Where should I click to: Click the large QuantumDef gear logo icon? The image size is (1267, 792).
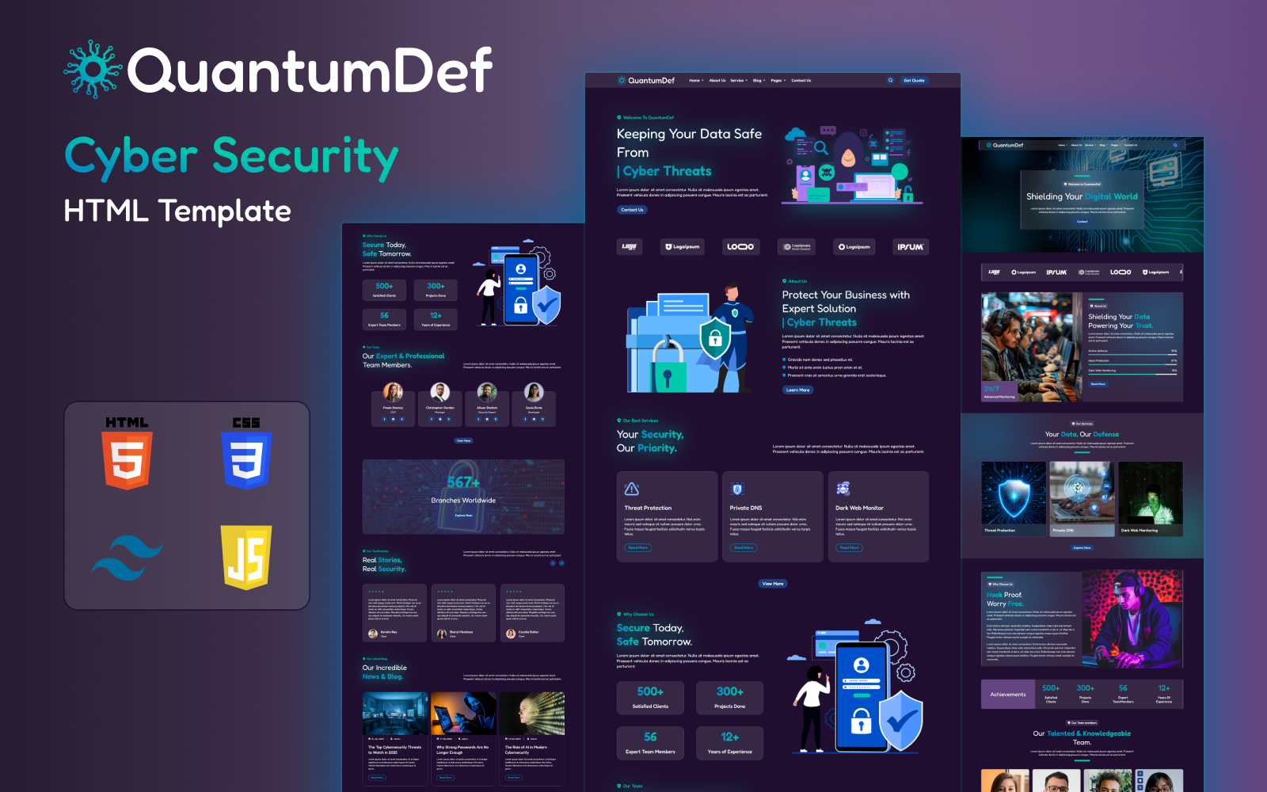point(93,70)
